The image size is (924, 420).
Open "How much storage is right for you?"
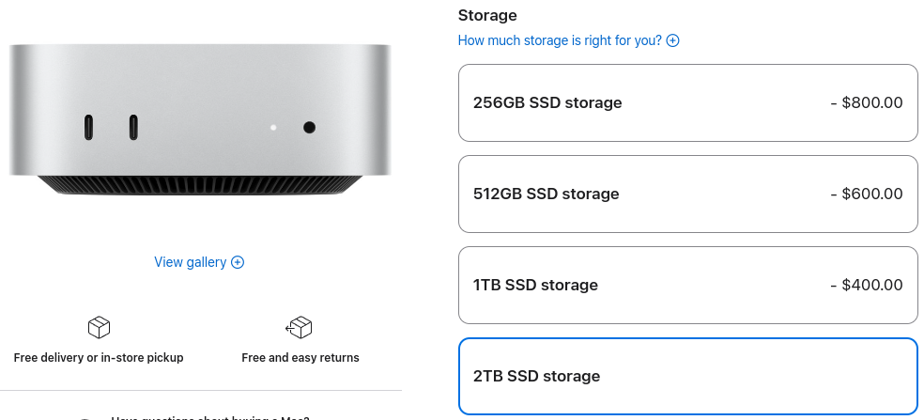point(560,40)
